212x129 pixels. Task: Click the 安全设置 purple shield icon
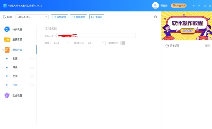[7, 96]
